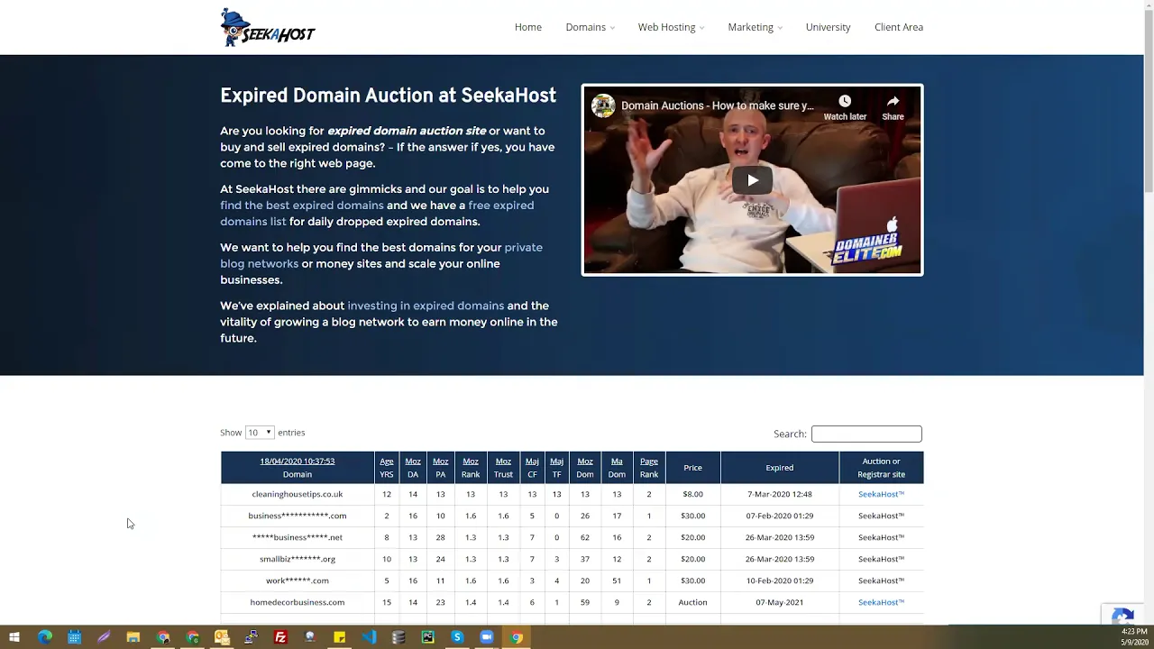The width and height of the screenshot is (1154, 649).
Task: Launch PyCharm from the taskbar
Action: (427, 637)
